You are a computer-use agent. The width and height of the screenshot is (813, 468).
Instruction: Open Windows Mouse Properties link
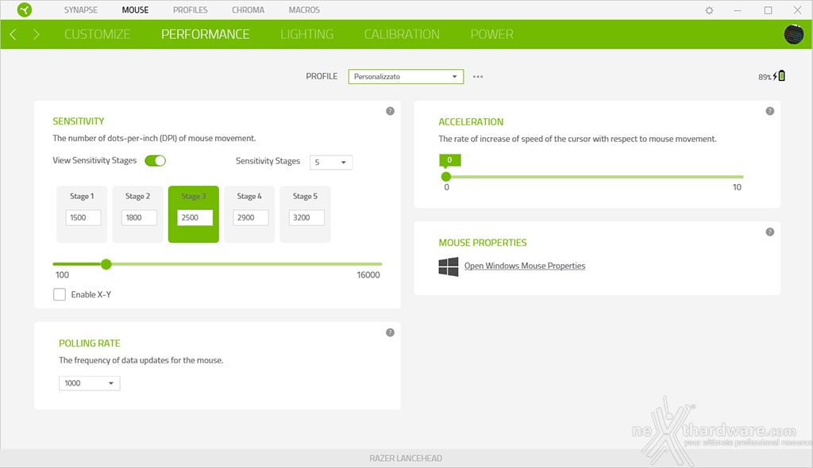(525, 266)
